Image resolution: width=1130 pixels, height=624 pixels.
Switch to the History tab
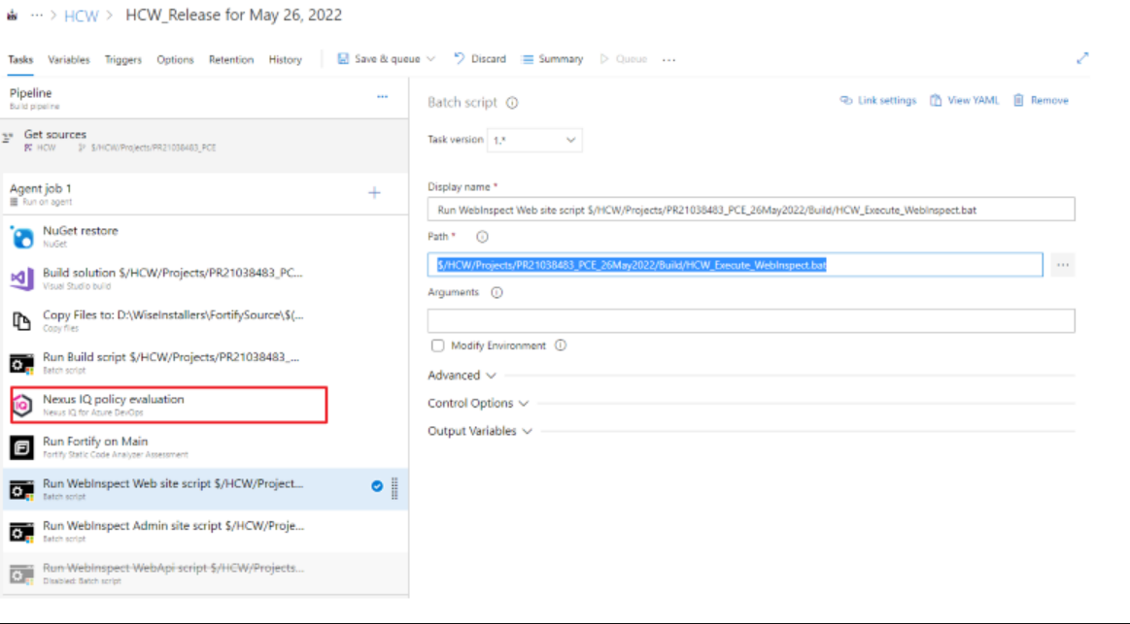pos(286,60)
